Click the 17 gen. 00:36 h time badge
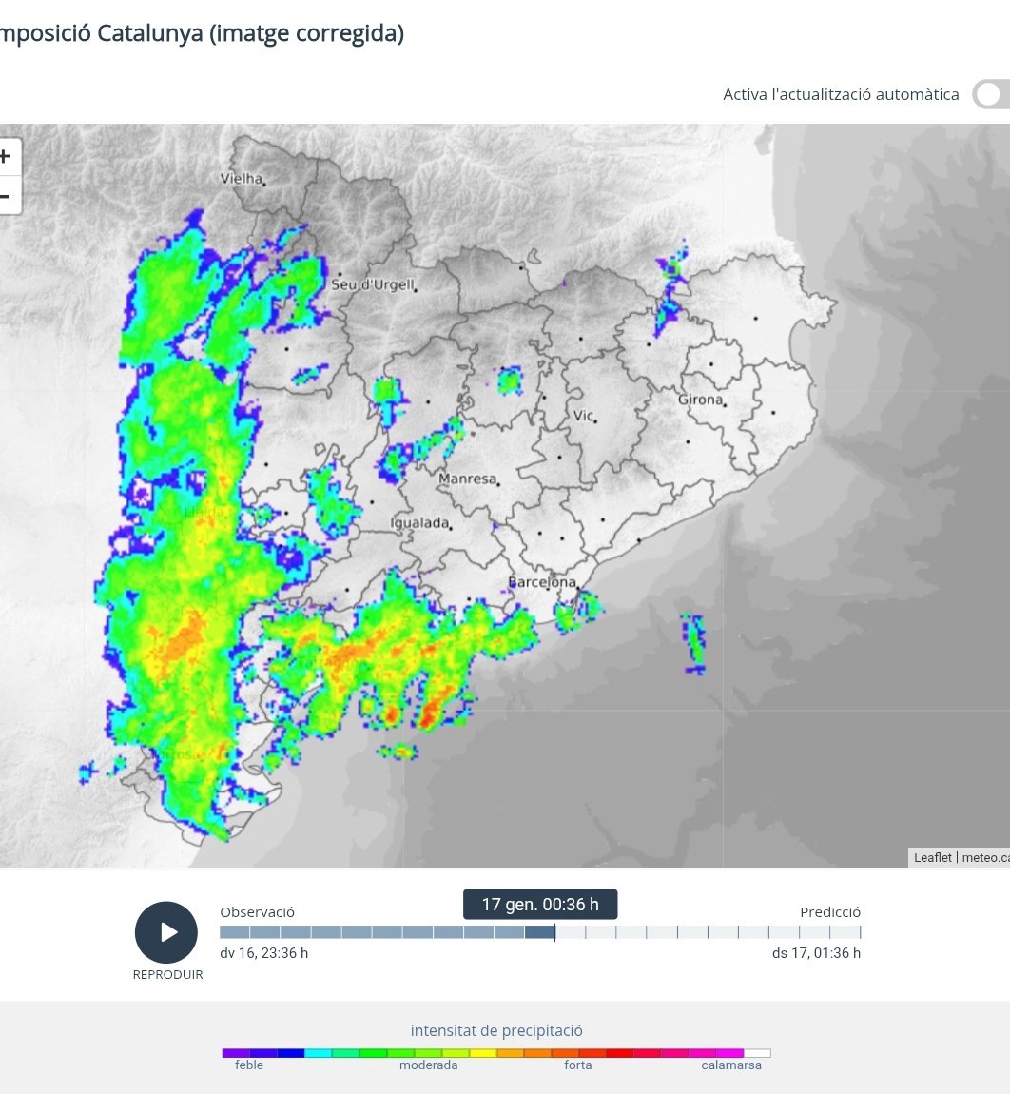 tap(539, 904)
